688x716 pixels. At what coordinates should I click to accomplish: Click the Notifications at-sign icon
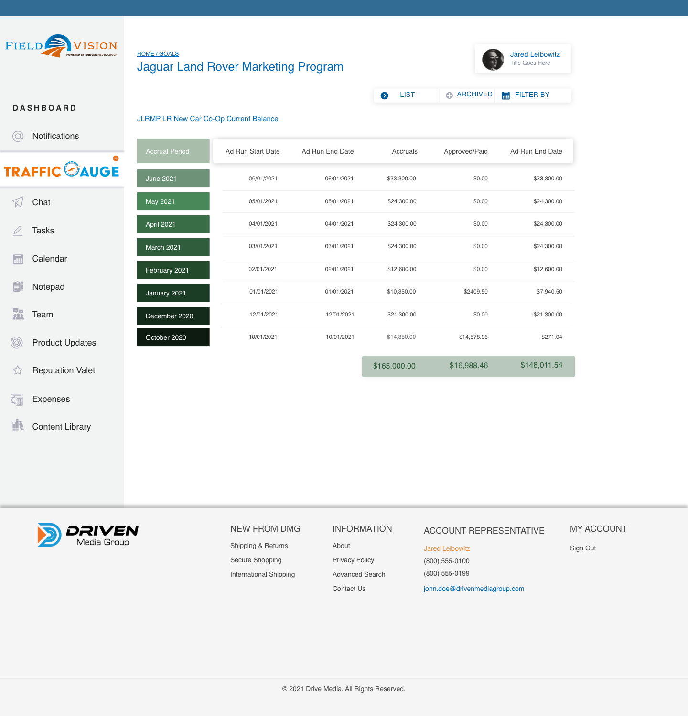(18, 136)
